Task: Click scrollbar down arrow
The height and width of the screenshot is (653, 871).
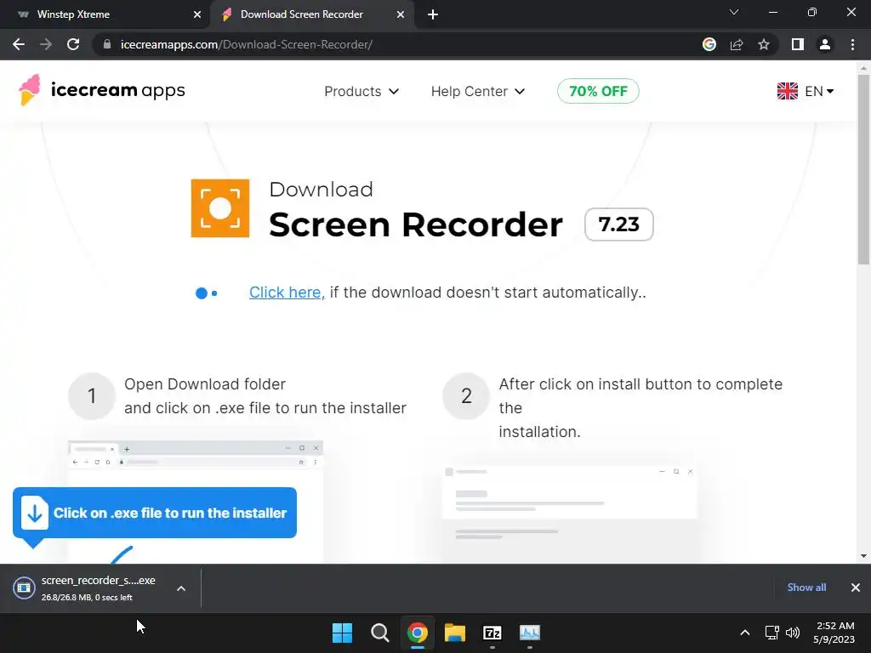Action: [x=863, y=556]
